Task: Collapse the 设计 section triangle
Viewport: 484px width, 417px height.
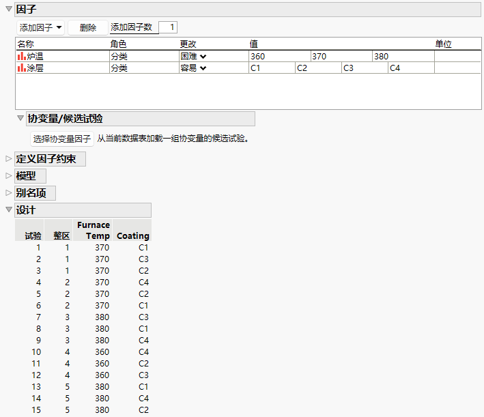Action: pos(9,210)
